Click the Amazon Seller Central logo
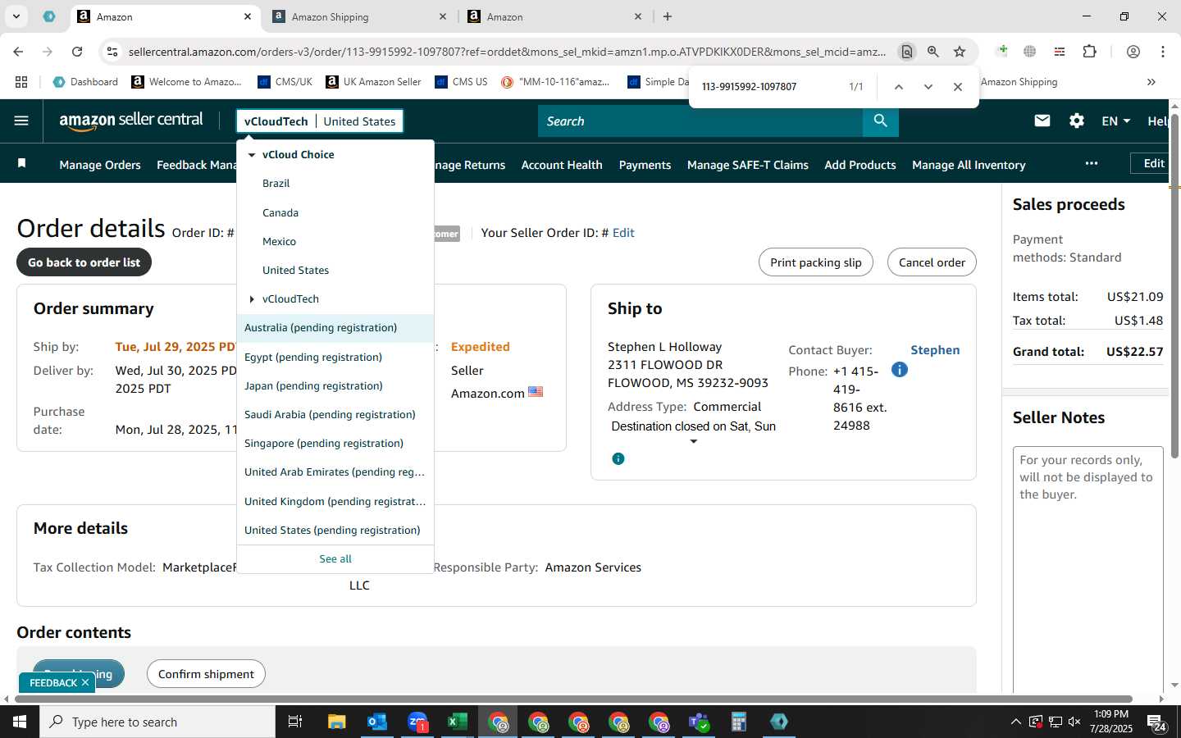Viewport: 1181px width, 738px height. (x=131, y=121)
